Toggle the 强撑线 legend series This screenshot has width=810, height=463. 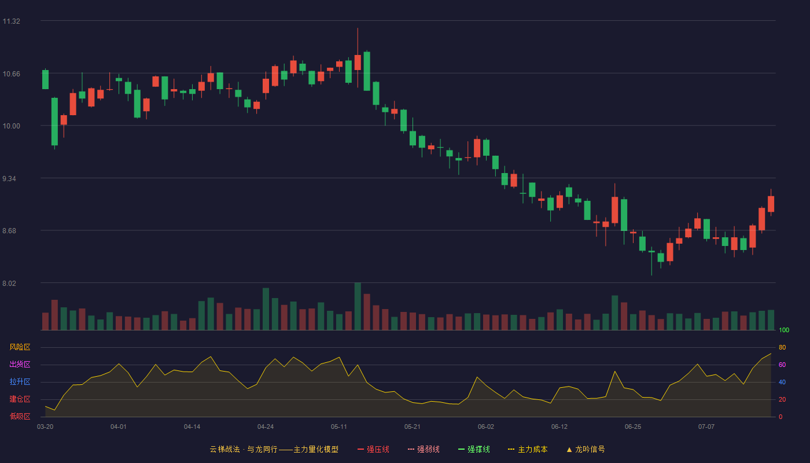[474, 449]
